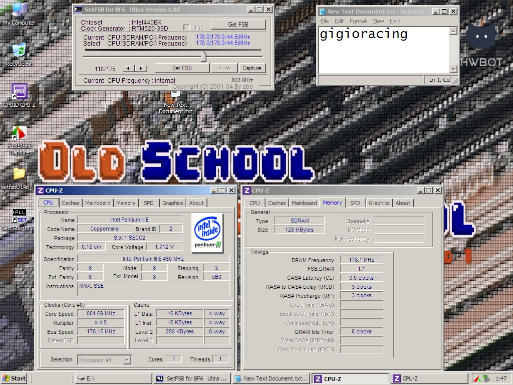This screenshot has height=385, width=513.
Task: Click Notepad scrollbar down arrow
Action: coord(453,69)
